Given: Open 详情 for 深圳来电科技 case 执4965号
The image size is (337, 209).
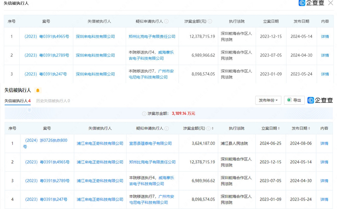Looking at the screenshot, I should [x=325, y=36].
